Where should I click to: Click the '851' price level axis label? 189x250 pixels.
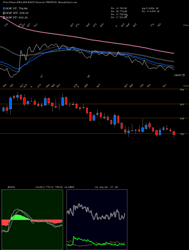click(x=182, y=105)
